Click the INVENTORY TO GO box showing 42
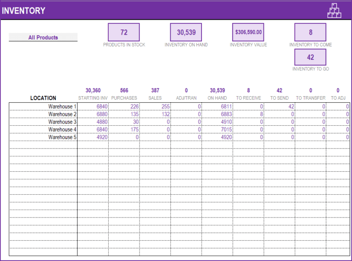Viewport: 352px width, 261px height. pyautogui.click(x=311, y=57)
